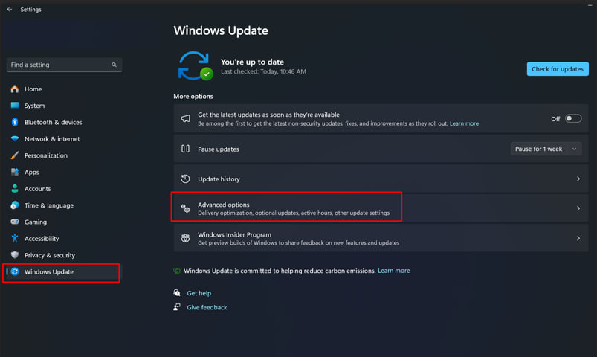Open Advanced options via right chevron
Image resolution: width=597 pixels, height=357 pixels.
578,209
